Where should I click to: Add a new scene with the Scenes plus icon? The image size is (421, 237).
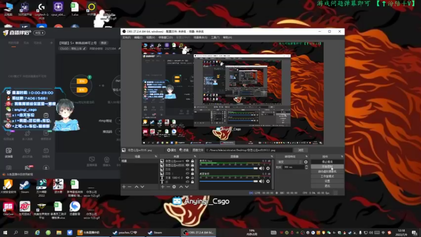[124, 186]
